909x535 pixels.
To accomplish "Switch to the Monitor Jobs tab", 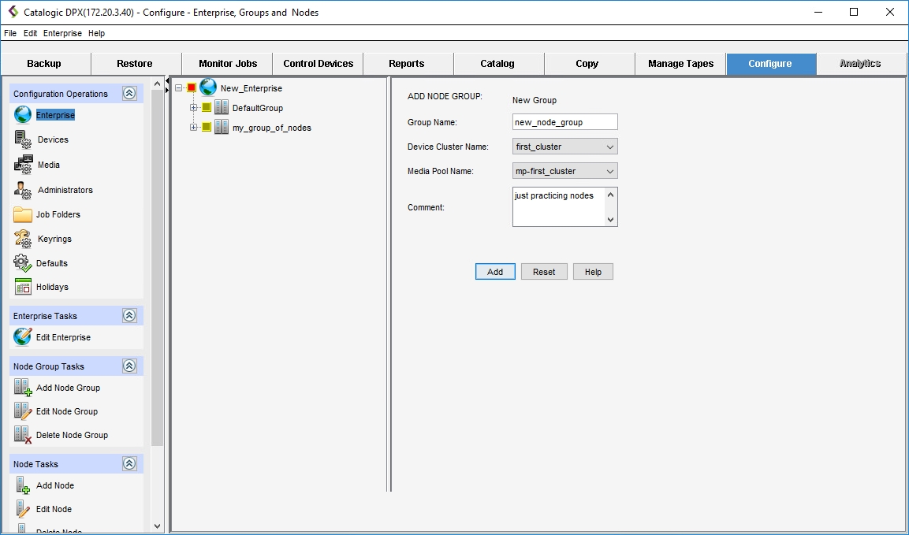I will point(227,64).
